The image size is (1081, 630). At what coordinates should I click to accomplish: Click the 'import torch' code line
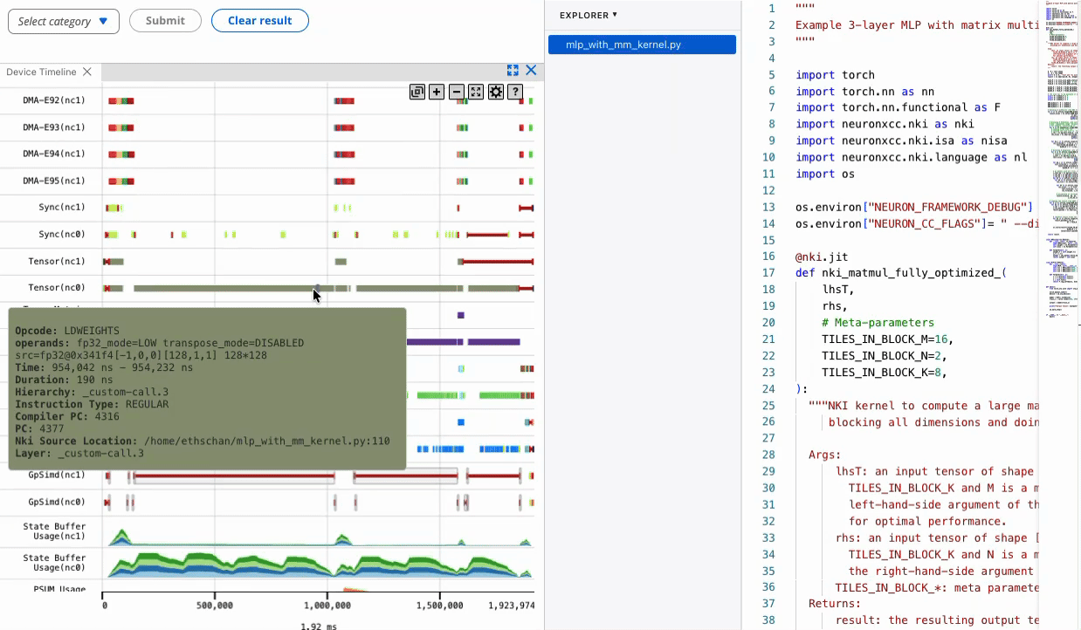click(x=835, y=75)
